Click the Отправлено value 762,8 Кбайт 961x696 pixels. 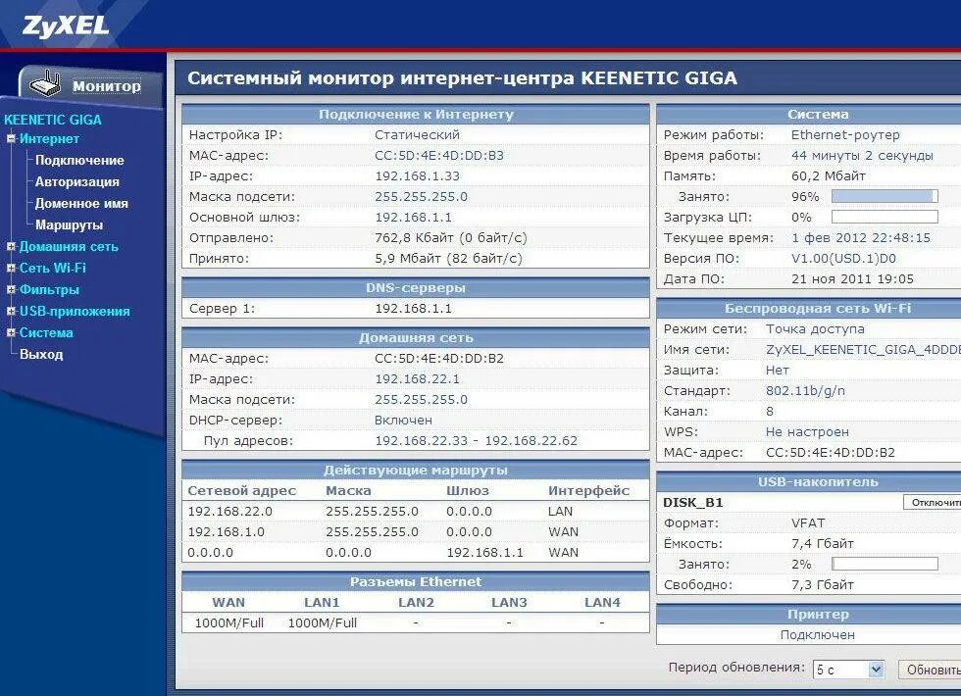(450, 237)
